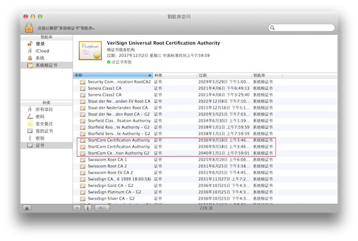Click certificate icon of Security Com...nication RootCA2

click(x=83, y=82)
